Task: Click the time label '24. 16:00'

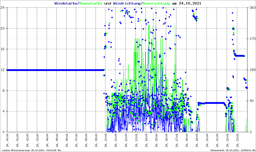Action: [x=167, y=140]
